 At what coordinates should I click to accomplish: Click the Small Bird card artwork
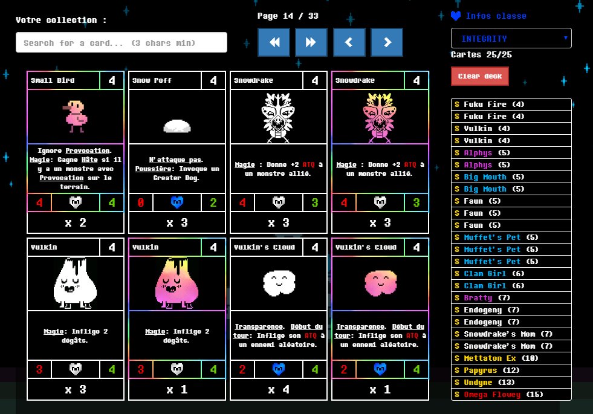(x=76, y=117)
